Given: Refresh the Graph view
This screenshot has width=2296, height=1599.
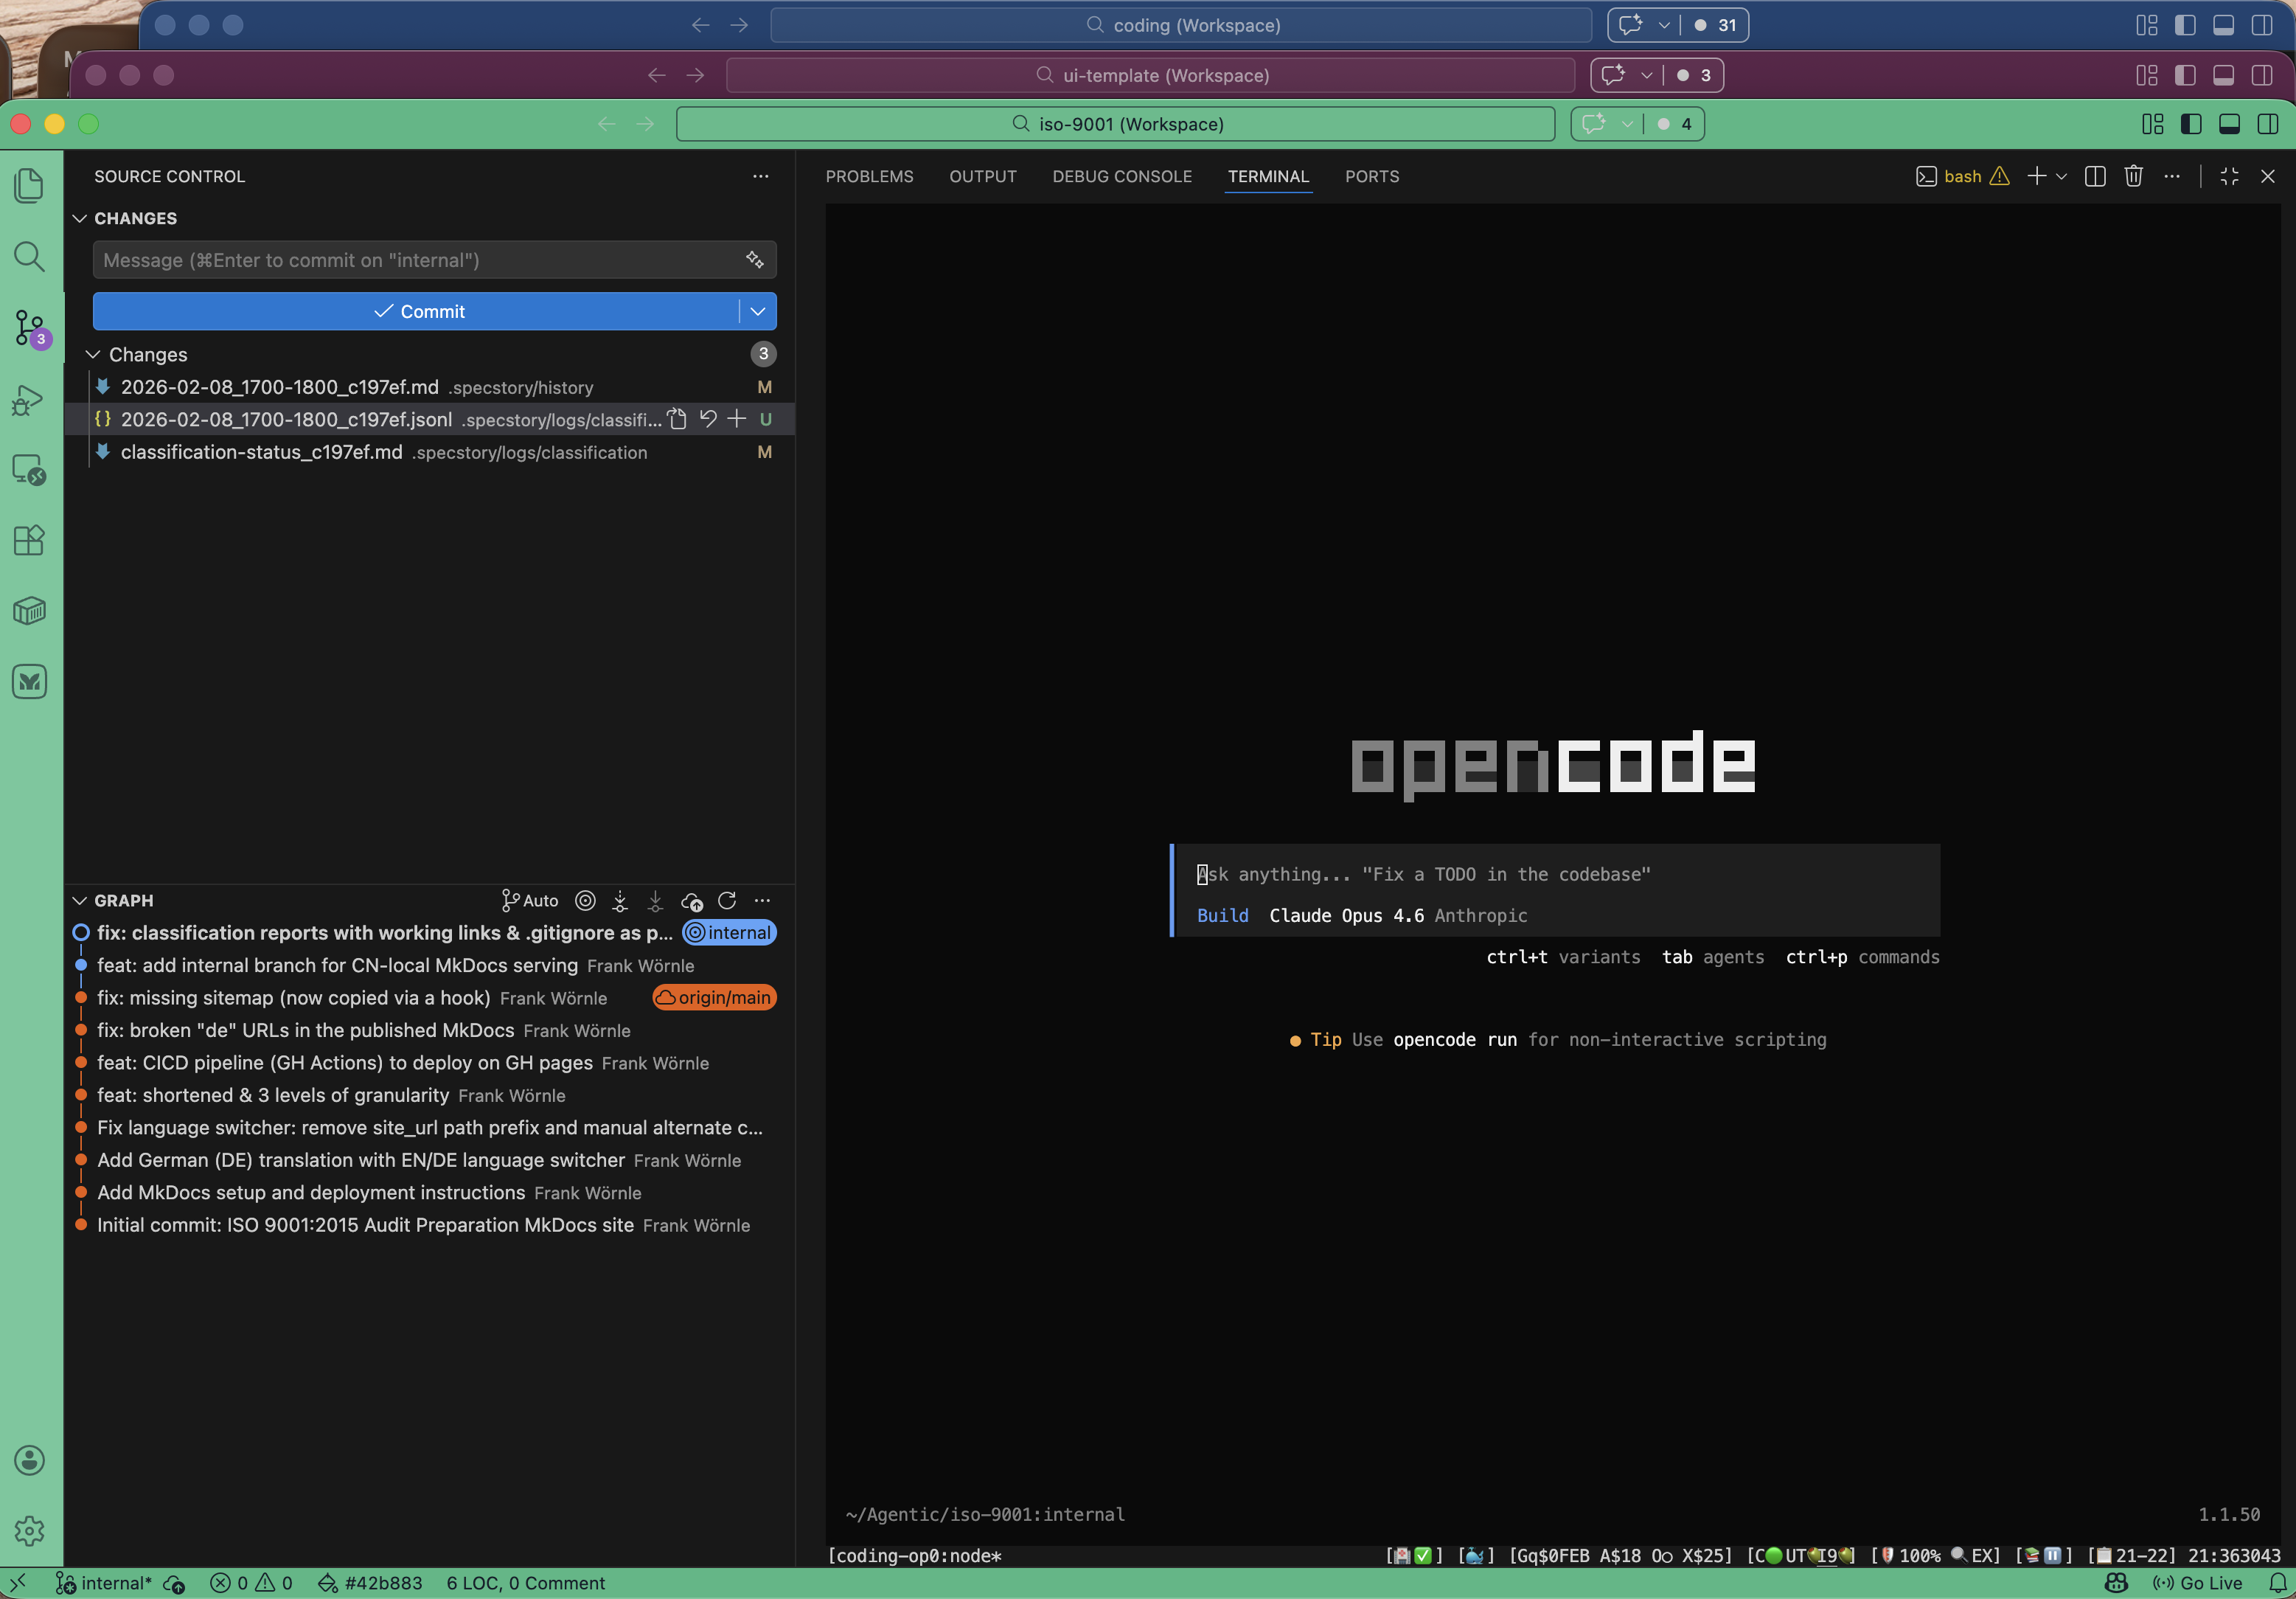Looking at the screenshot, I should 727,901.
